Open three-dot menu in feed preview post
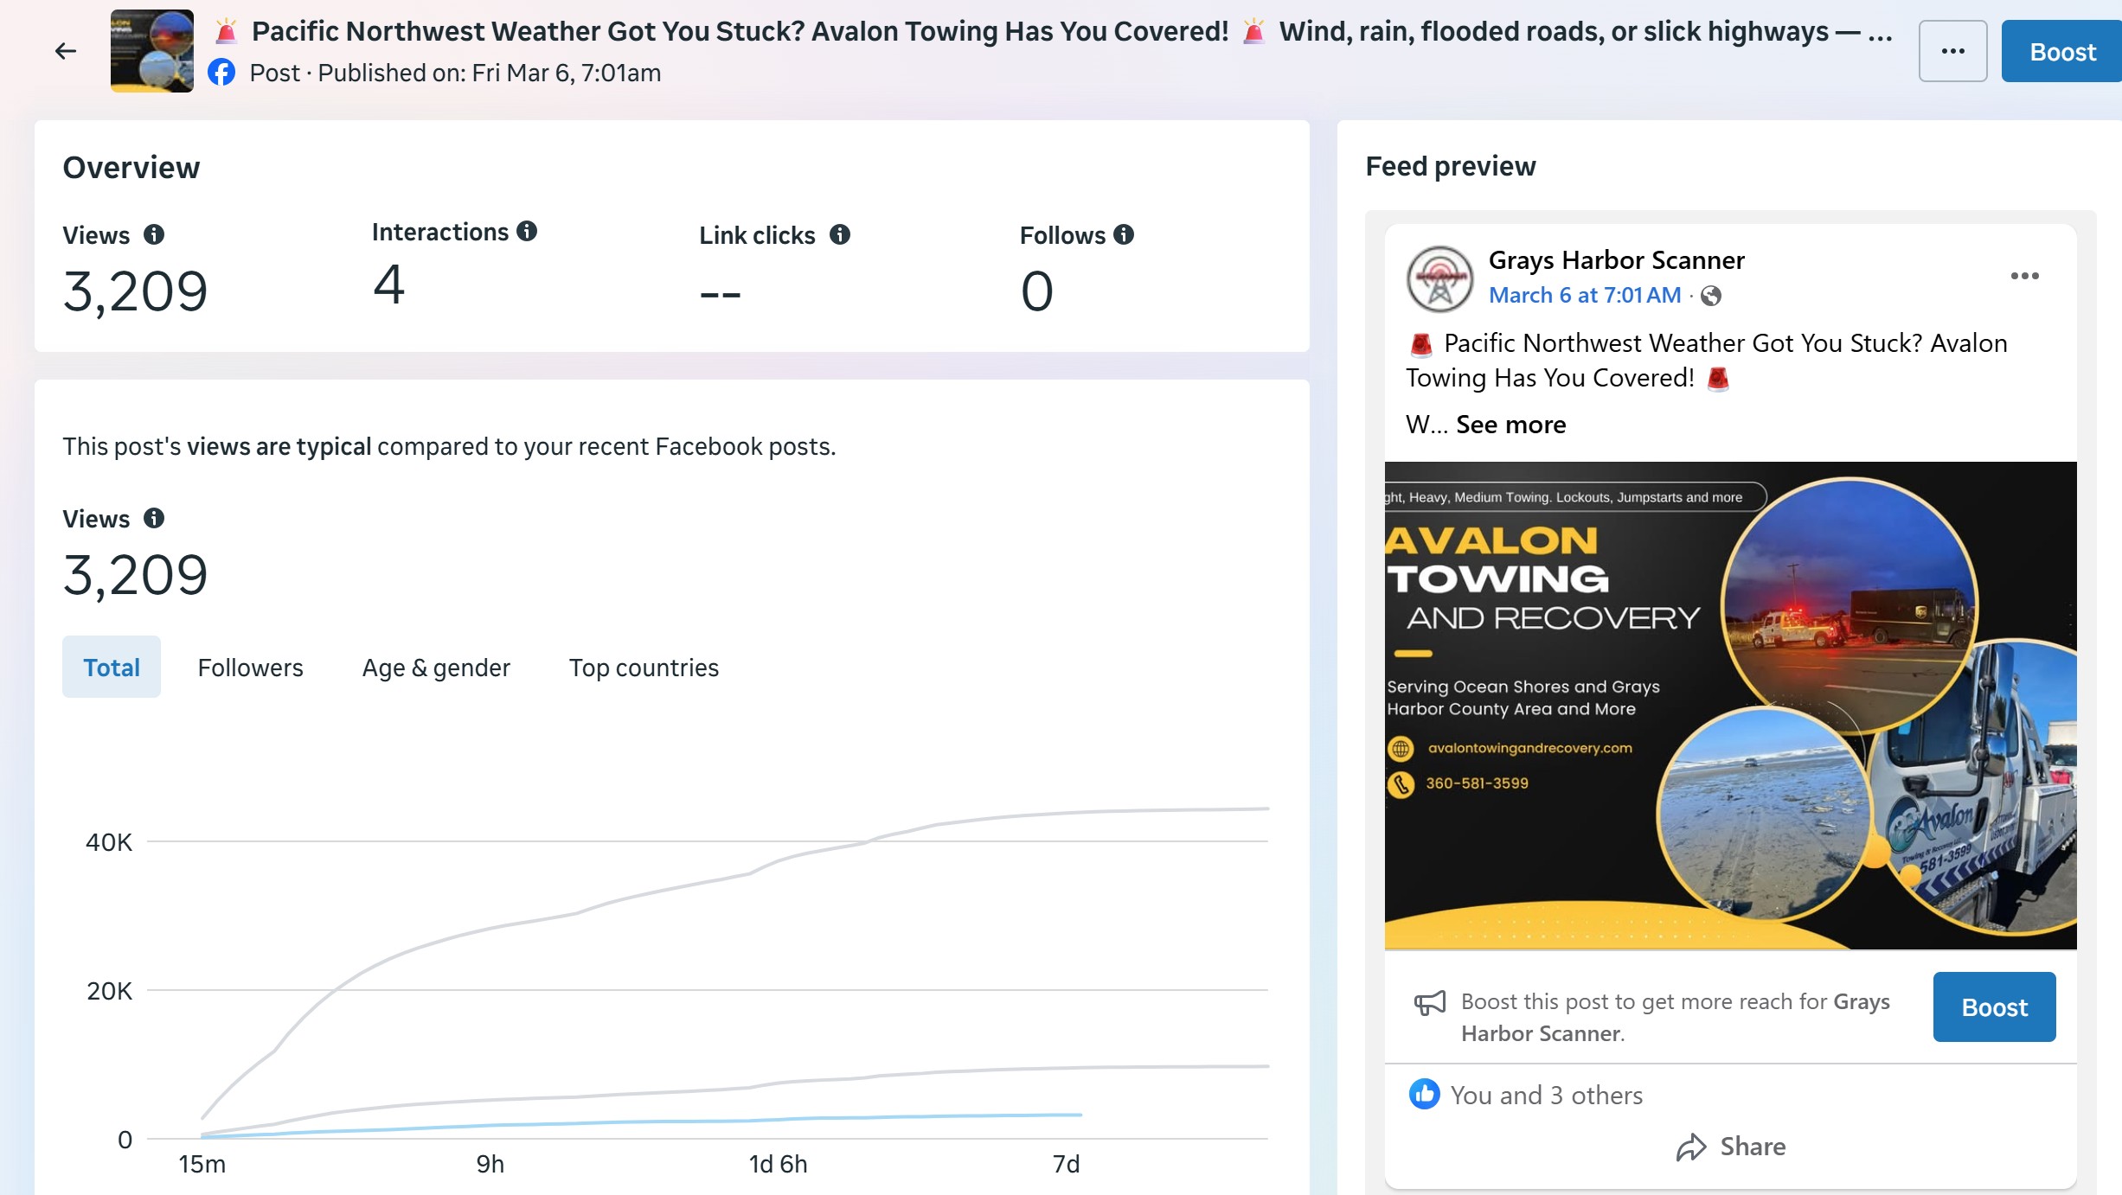 coord(2024,276)
